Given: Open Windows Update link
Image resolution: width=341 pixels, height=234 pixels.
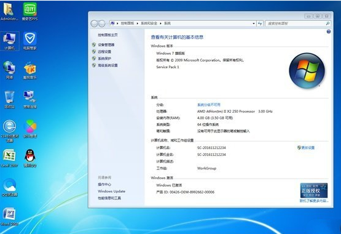Looking at the screenshot, I should click(x=112, y=192).
